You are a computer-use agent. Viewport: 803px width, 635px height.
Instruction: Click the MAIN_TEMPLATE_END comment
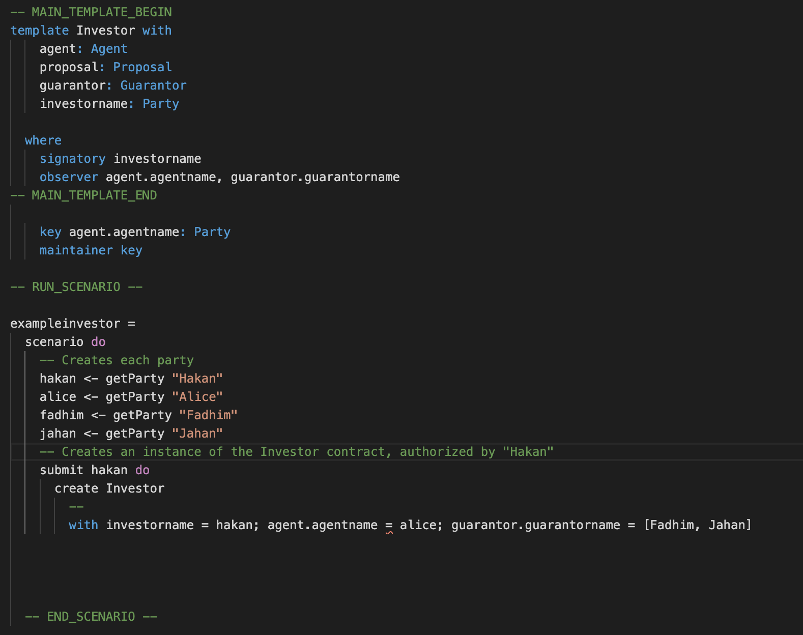pyautogui.click(x=83, y=195)
